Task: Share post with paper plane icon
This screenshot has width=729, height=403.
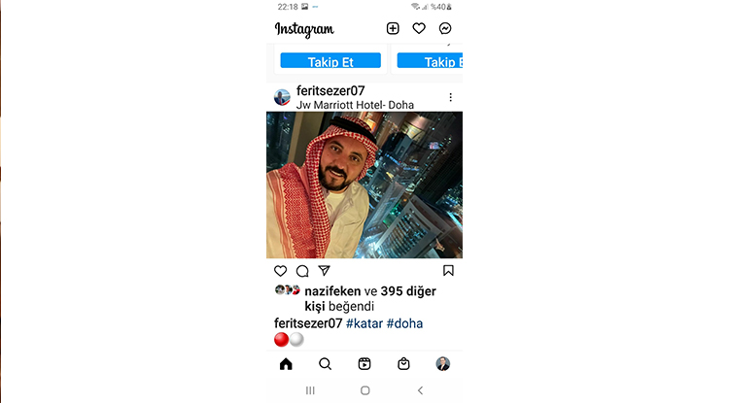Action: [x=324, y=270]
